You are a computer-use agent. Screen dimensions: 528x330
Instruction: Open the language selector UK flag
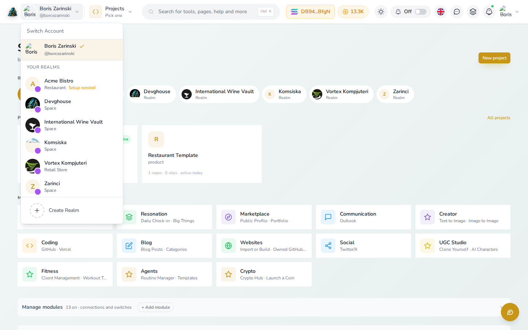[x=441, y=12]
